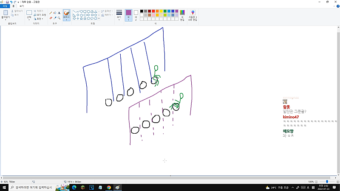Image resolution: width=340 pixels, height=191 pixels.
Task: Collapse the ribbon with the chevron
Action: [334, 6]
